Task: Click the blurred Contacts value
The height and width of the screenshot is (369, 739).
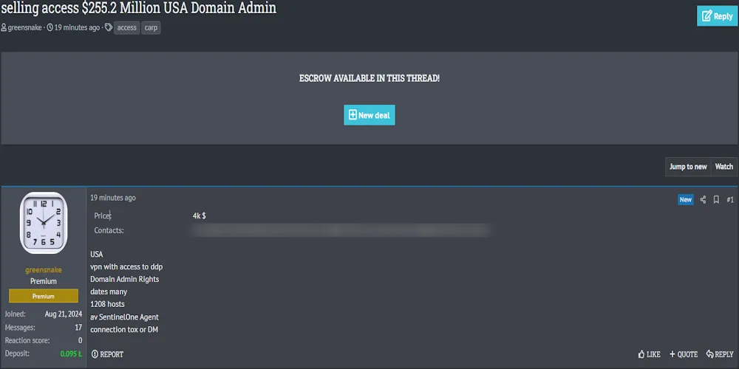Action: click(x=340, y=230)
